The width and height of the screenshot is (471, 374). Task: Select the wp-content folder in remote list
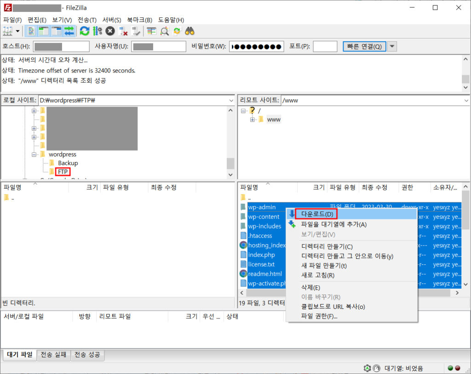[264, 217]
